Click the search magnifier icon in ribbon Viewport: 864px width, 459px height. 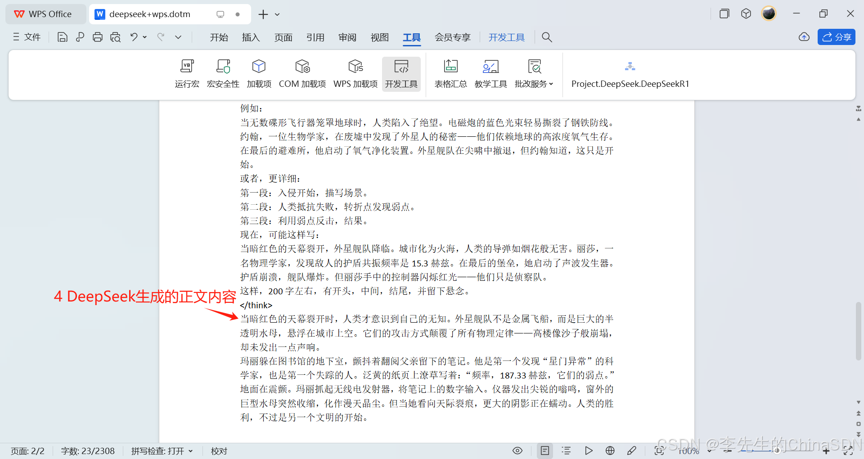pos(547,37)
